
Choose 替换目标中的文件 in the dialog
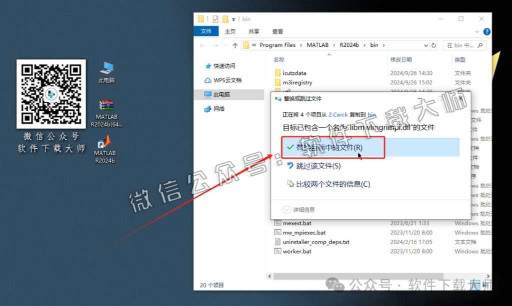click(x=328, y=147)
